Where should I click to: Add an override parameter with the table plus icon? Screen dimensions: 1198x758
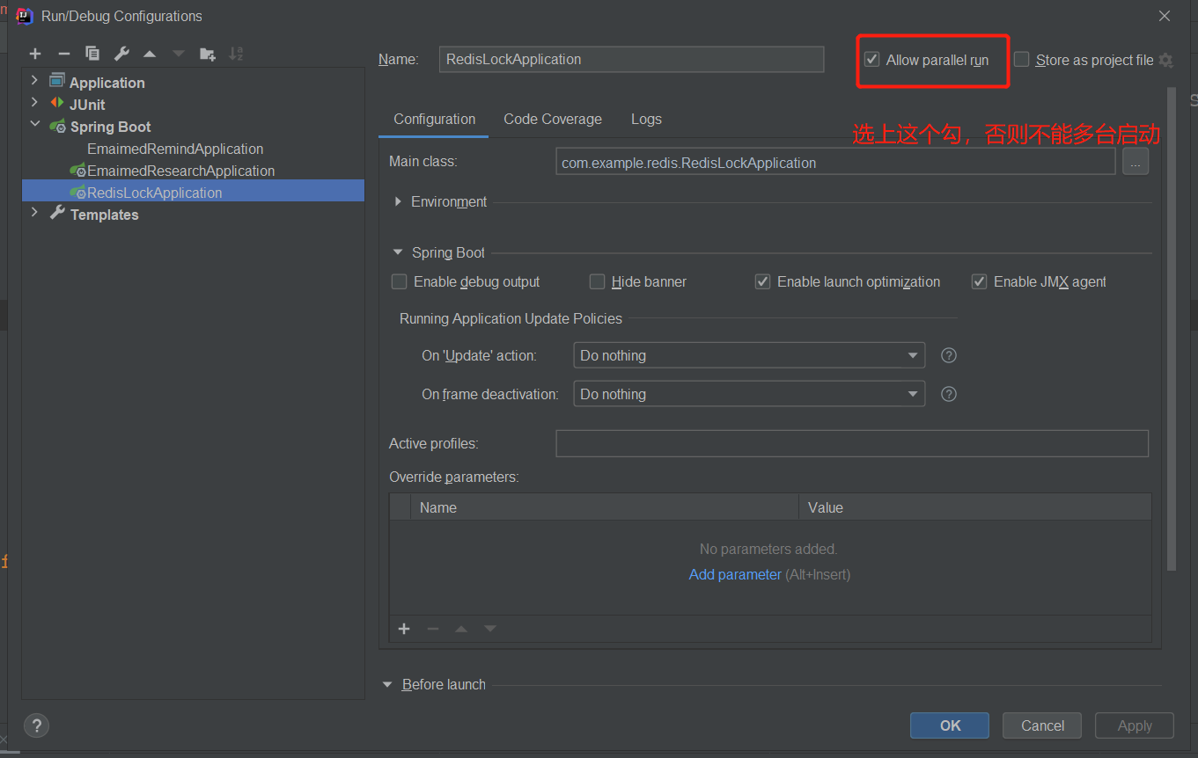(x=404, y=629)
